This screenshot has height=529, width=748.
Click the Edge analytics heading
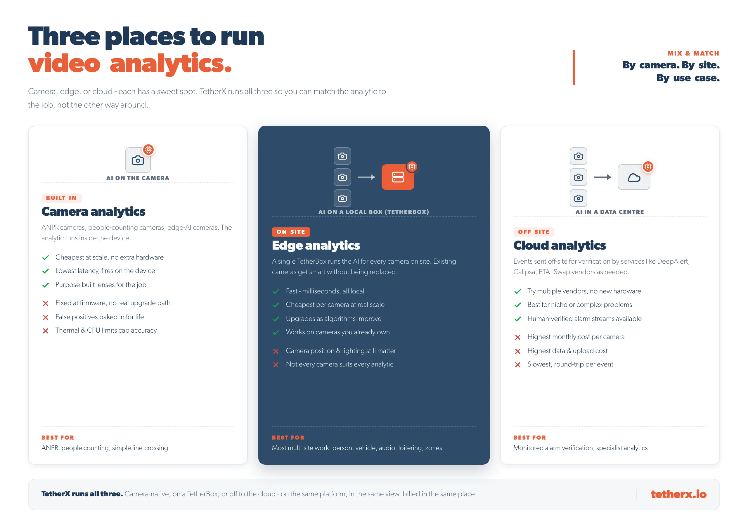point(316,246)
